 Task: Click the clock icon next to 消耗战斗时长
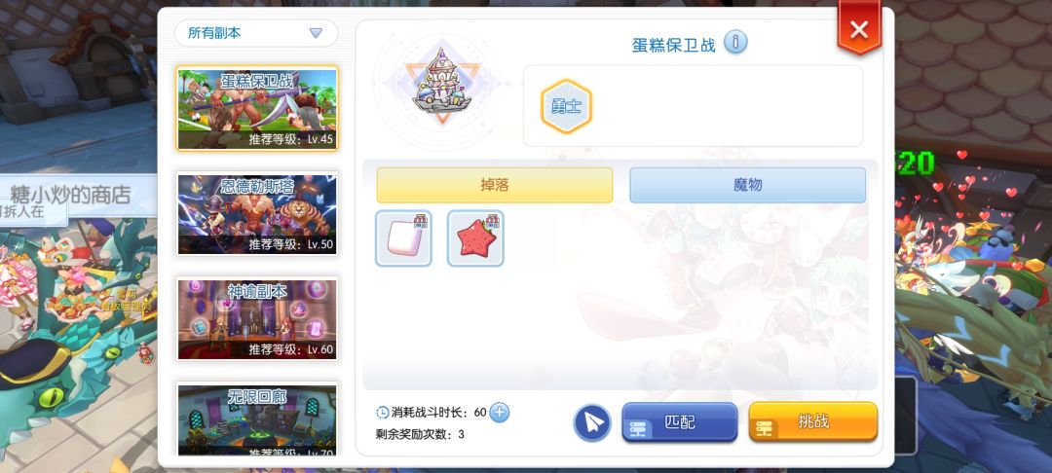pyautogui.click(x=383, y=412)
